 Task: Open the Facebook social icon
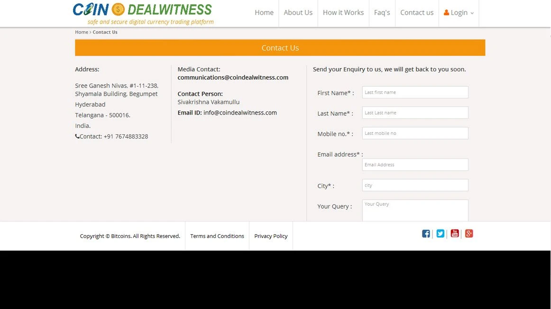(x=426, y=234)
